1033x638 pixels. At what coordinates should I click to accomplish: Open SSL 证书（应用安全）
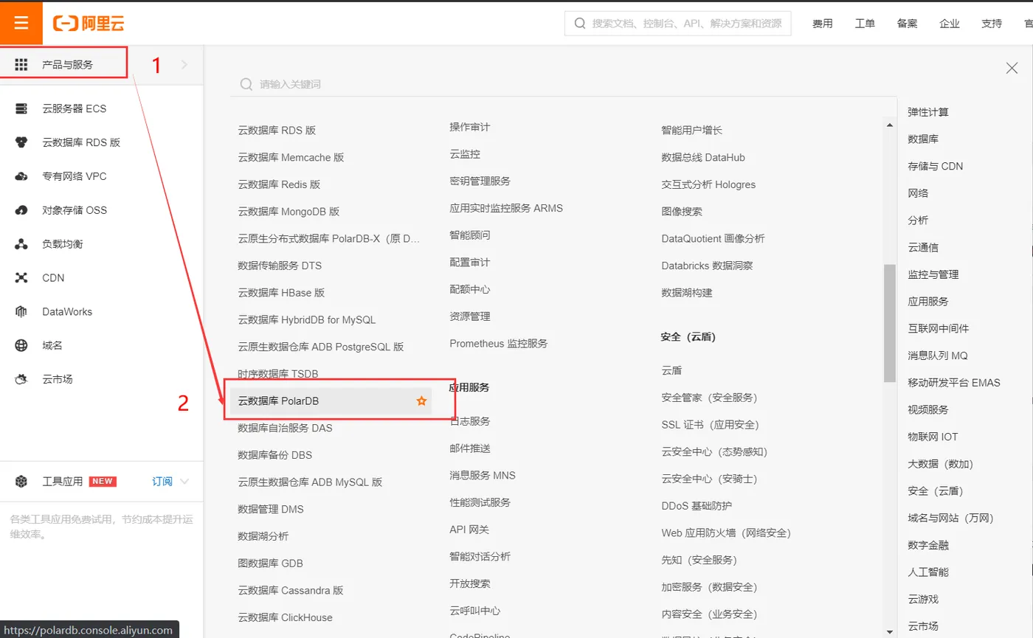[x=711, y=425]
